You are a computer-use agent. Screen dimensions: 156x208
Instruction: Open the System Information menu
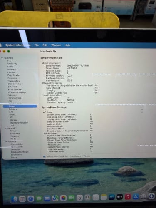[18, 45]
